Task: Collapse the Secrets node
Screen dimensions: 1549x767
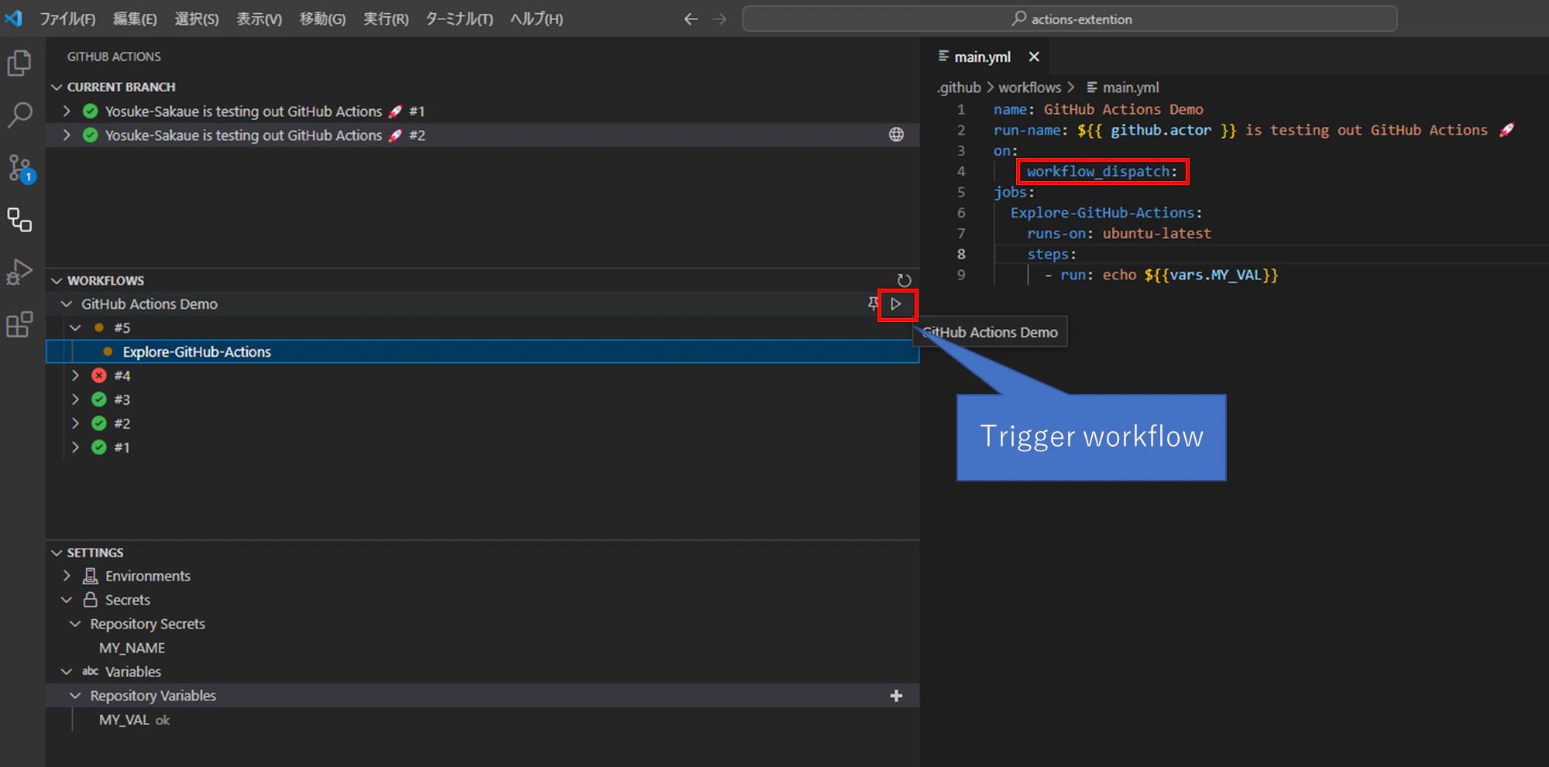Action: pyautogui.click(x=67, y=600)
